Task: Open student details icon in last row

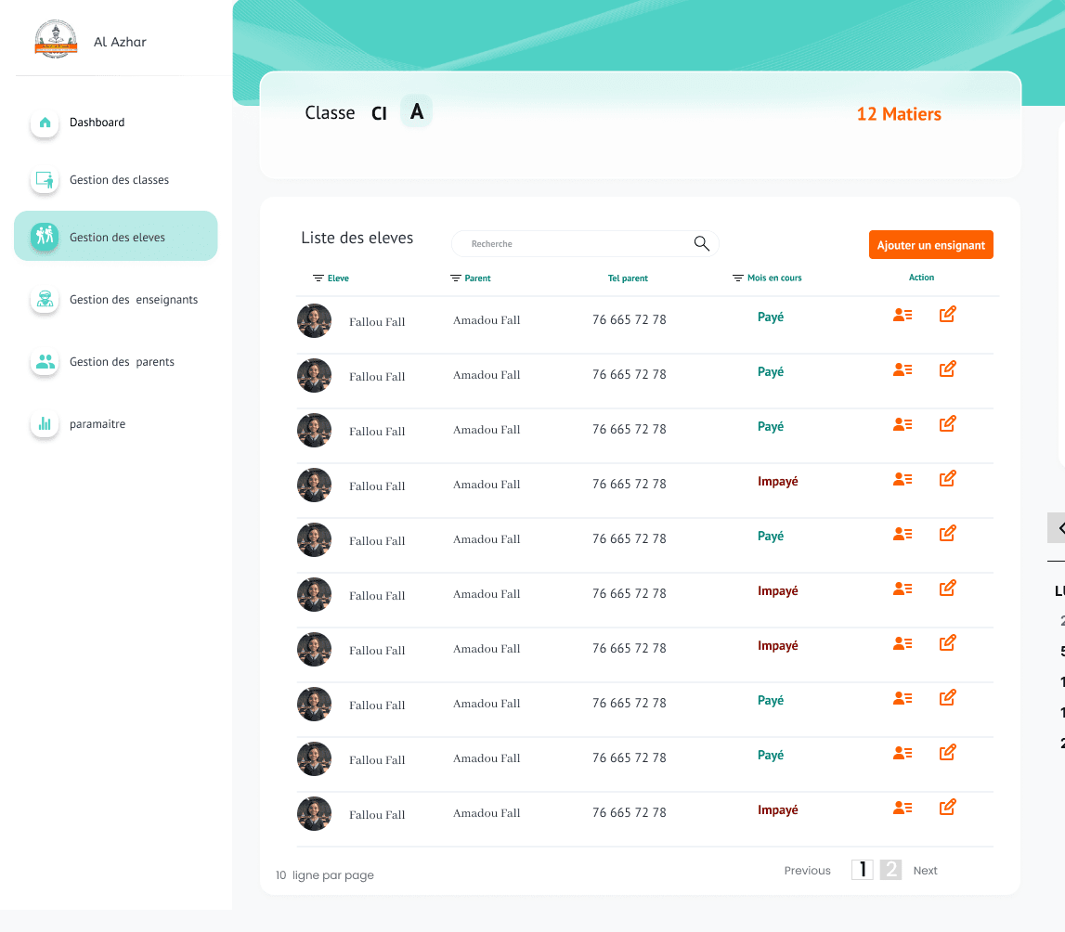Action: [902, 809]
